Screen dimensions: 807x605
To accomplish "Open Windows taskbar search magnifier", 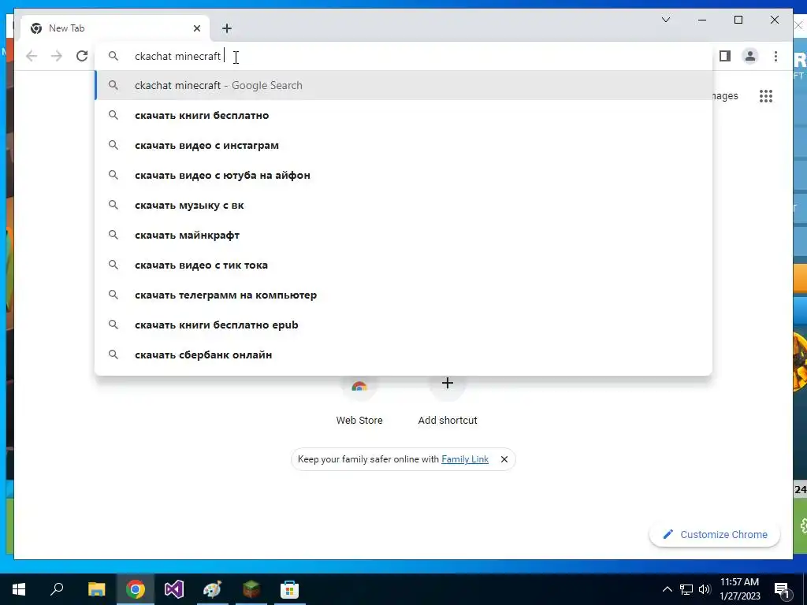I will (x=57, y=589).
